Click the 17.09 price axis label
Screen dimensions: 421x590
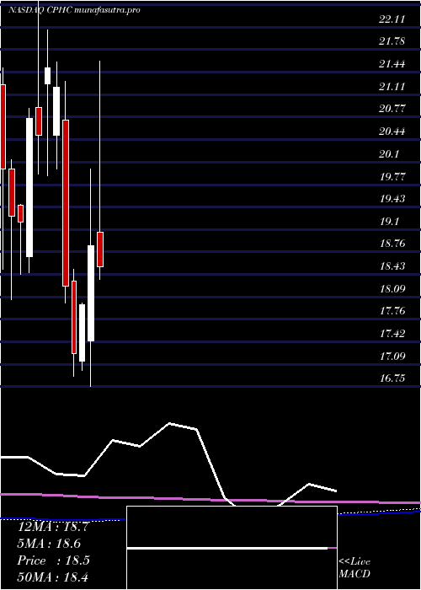[x=392, y=356]
